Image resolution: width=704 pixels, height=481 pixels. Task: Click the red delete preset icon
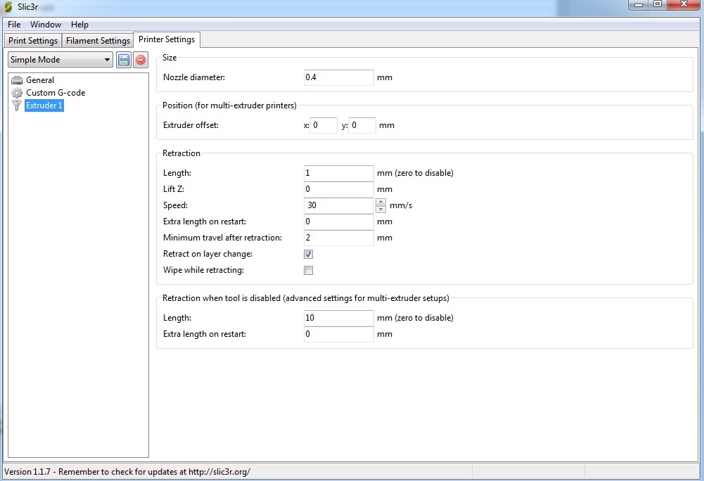coord(141,60)
